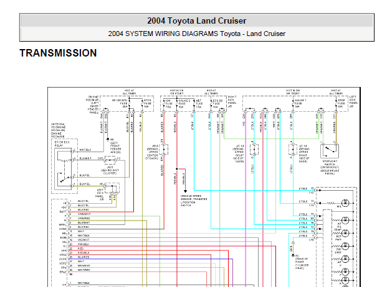Click the "ECT PWR" indicator lamp symbol
Image resolution: width=377 pixels, height=287 pixels.
345,233
